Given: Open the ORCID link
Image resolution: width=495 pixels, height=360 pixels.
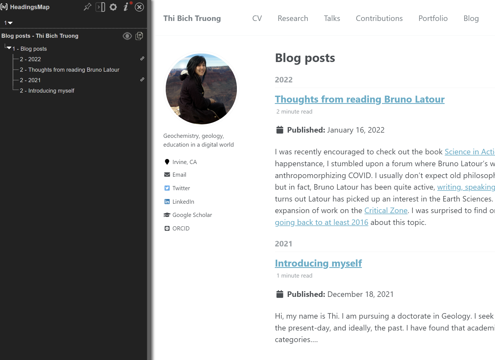Looking at the screenshot, I should coord(181,229).
